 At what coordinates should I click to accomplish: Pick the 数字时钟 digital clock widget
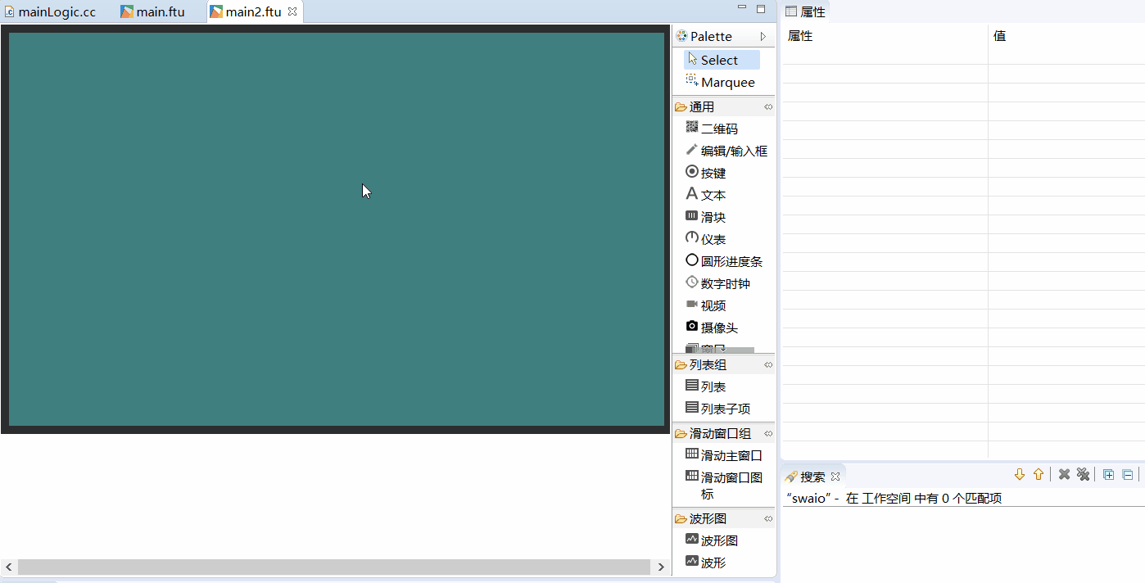[x=719, y=283]
